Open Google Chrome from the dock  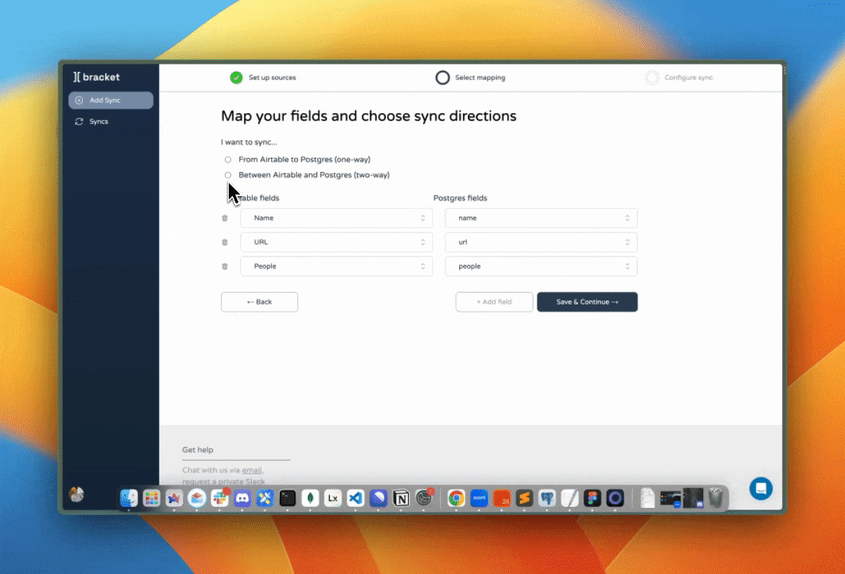457,498
